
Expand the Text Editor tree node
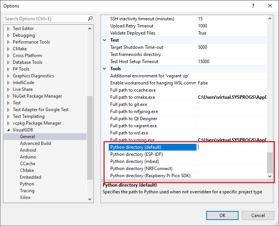coord(9,29)
